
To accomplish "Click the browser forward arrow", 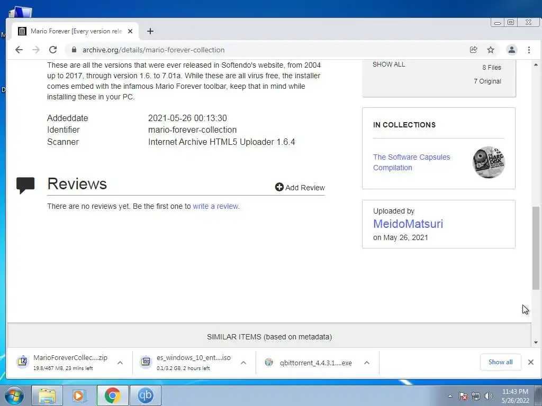I will click(x=36, y=50).
